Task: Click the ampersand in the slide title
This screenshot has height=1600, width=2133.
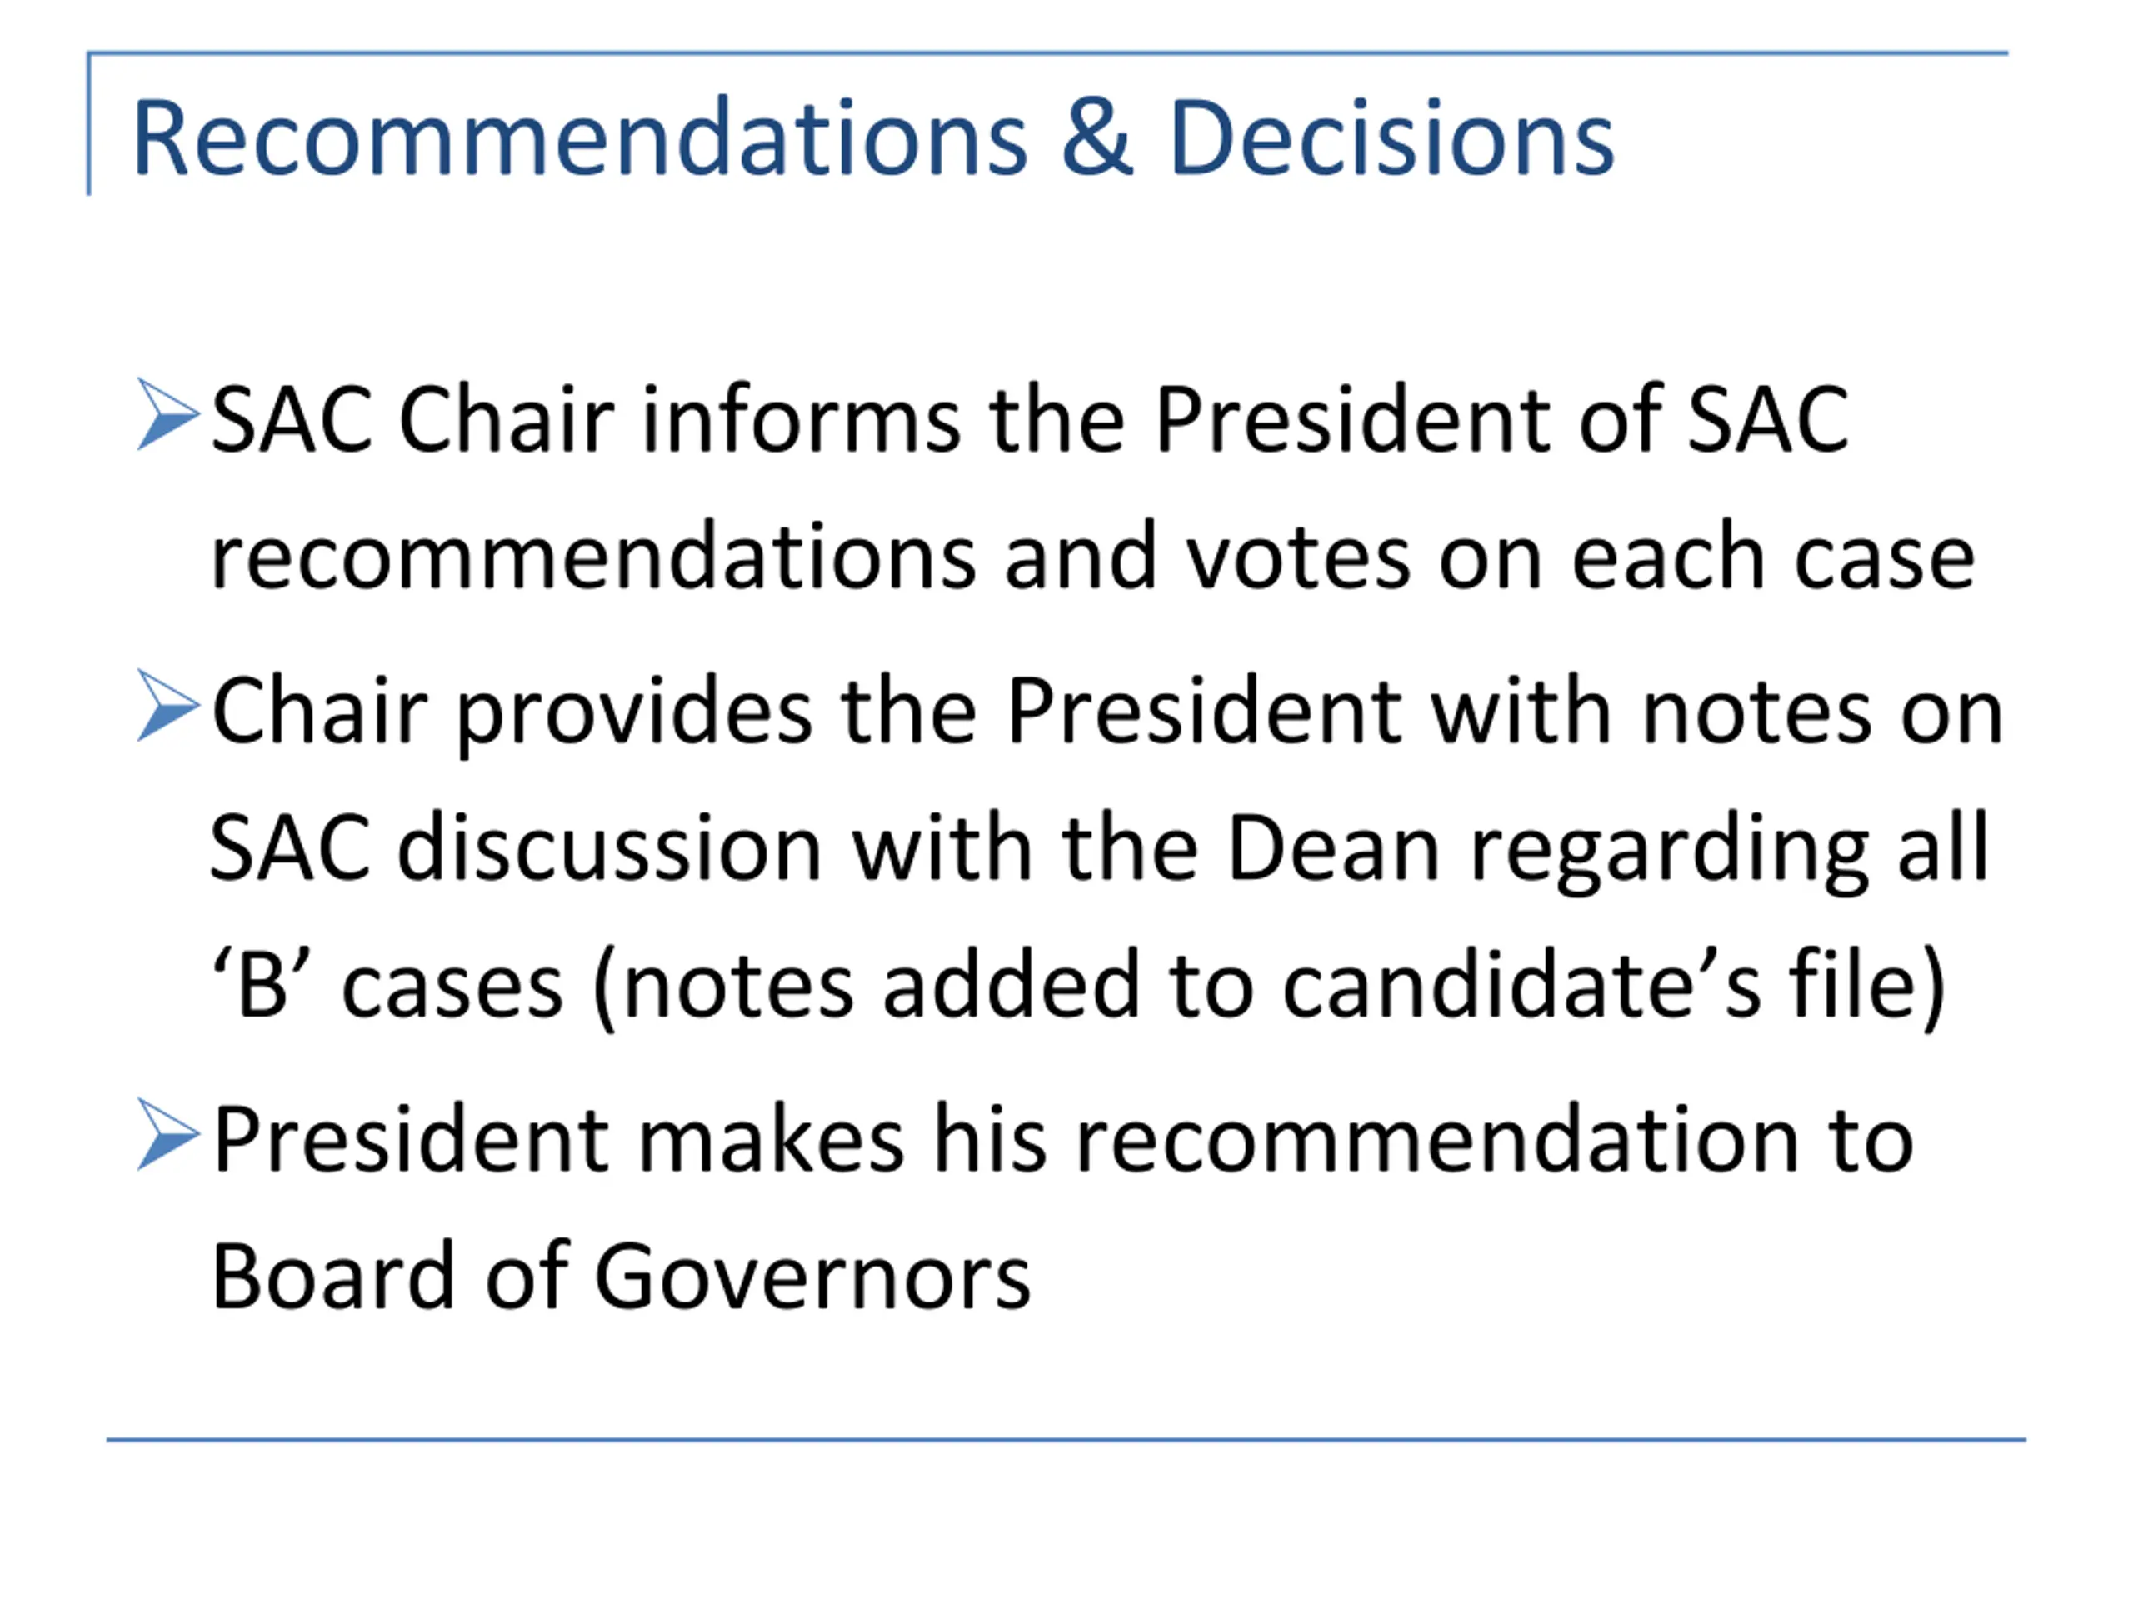Action: coord(1097,137)
